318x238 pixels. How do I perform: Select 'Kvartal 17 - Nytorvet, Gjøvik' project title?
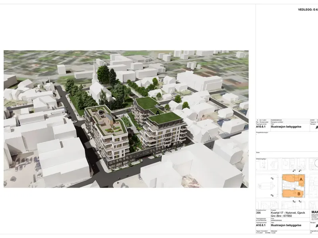point(288,213)
